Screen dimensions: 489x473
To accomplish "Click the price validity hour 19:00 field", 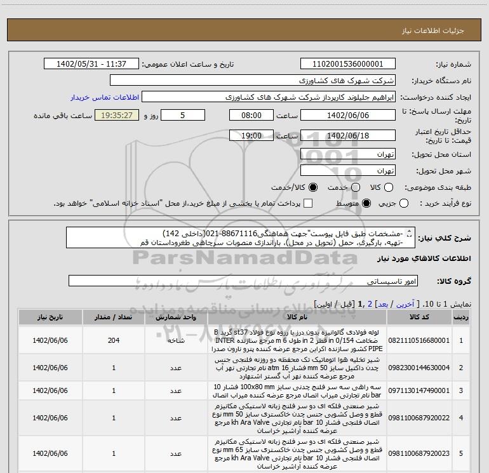I will [x=251, y=135].
